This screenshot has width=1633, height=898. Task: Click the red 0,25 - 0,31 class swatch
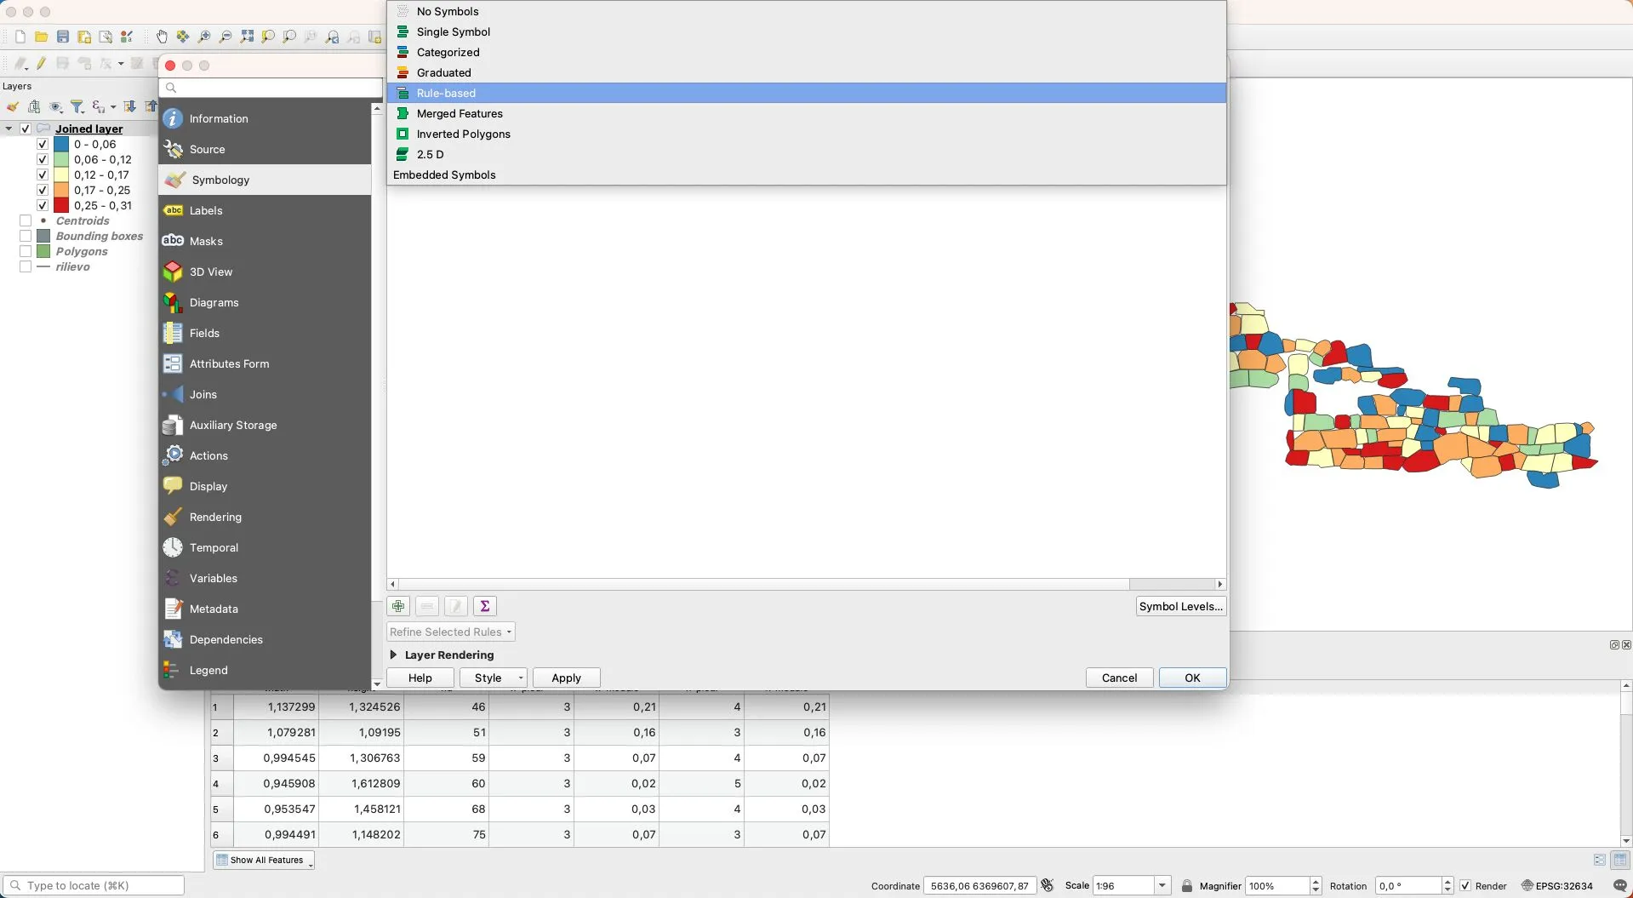(x=61, y=205)
